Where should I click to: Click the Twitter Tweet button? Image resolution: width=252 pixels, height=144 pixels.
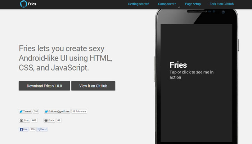(26, 112)
